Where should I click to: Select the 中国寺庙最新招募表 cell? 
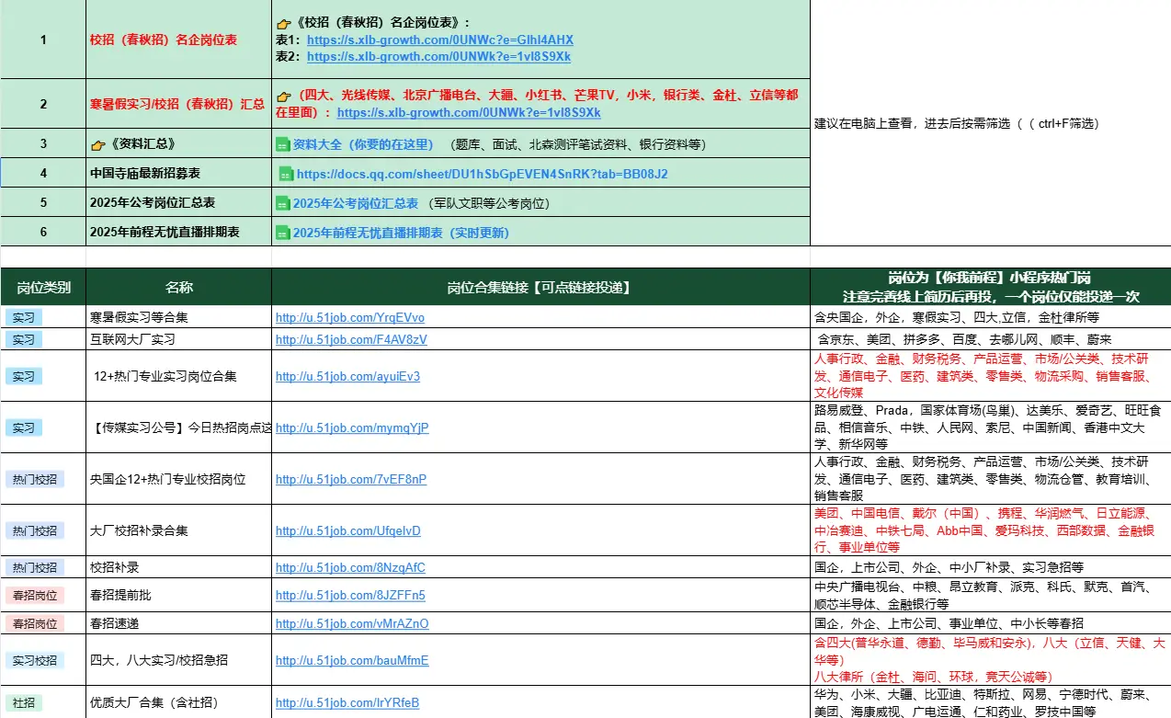click(145, 174)
